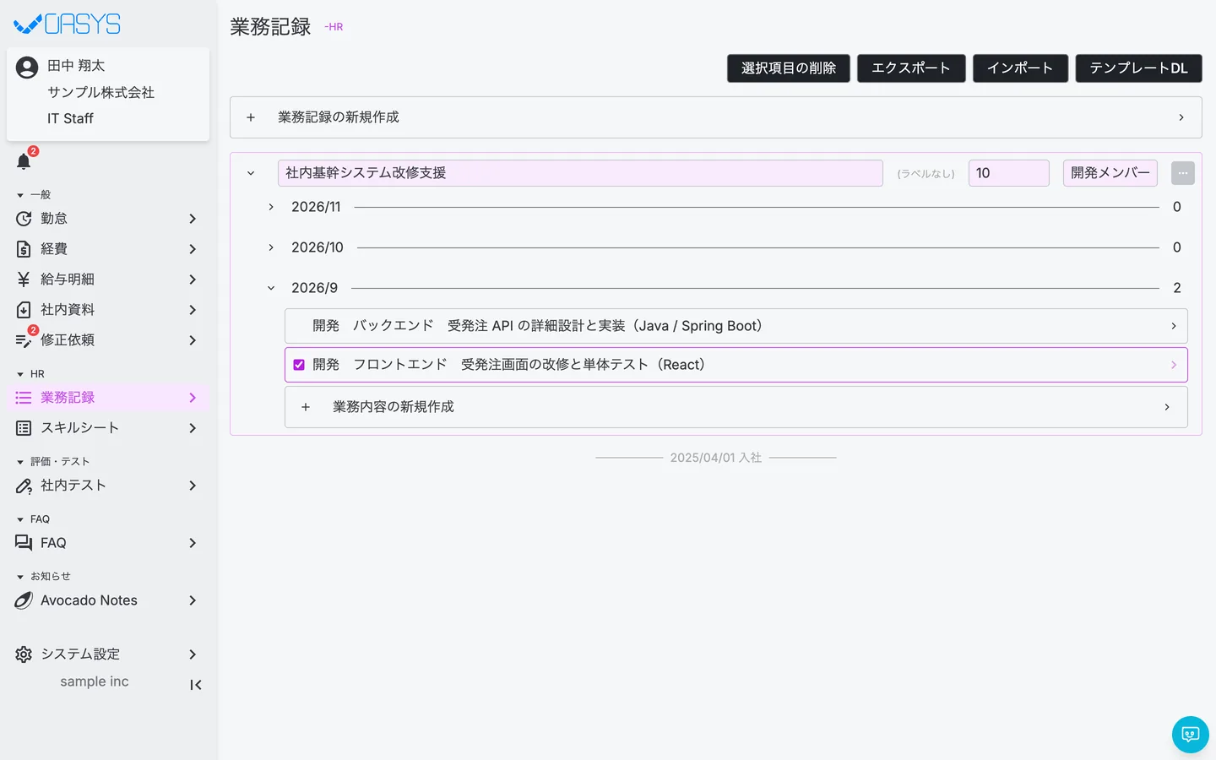The image size is (1216, 760).
Task: Uncheck the フロントエンド record checkbox
Action: 299,365
